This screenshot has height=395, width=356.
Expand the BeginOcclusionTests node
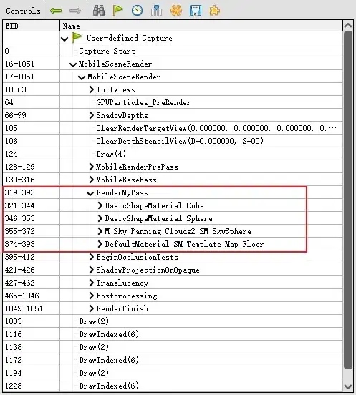click(92, 257)
